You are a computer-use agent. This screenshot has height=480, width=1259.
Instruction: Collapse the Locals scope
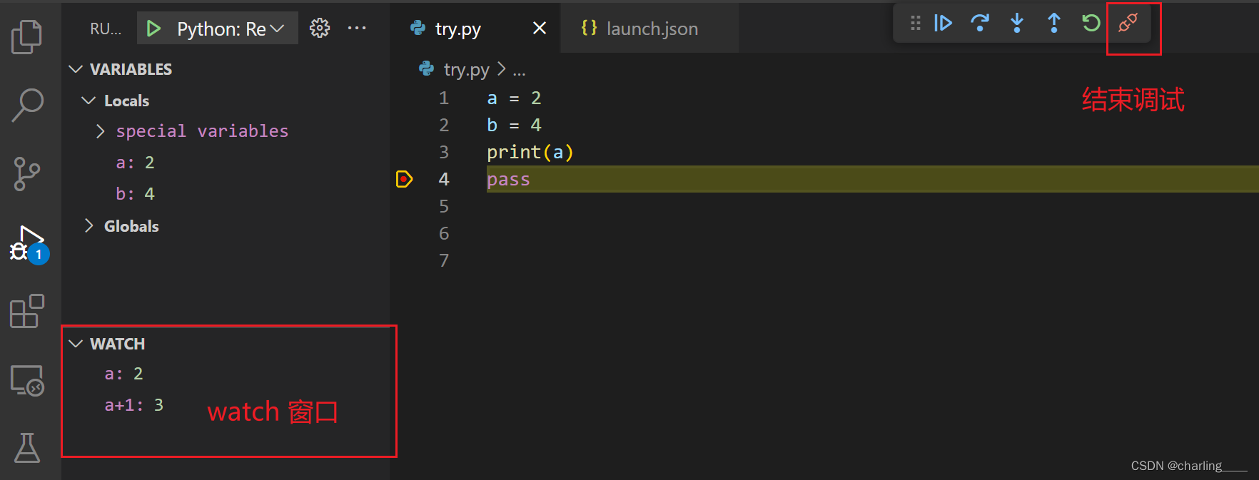point(89,101)
